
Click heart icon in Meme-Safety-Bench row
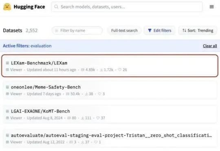click(x=99, y=94)
